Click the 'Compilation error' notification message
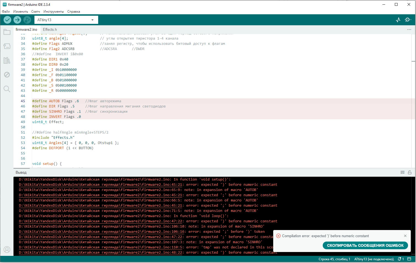The width and height of the screenshot is (416, 263). [x=325, y=236]
